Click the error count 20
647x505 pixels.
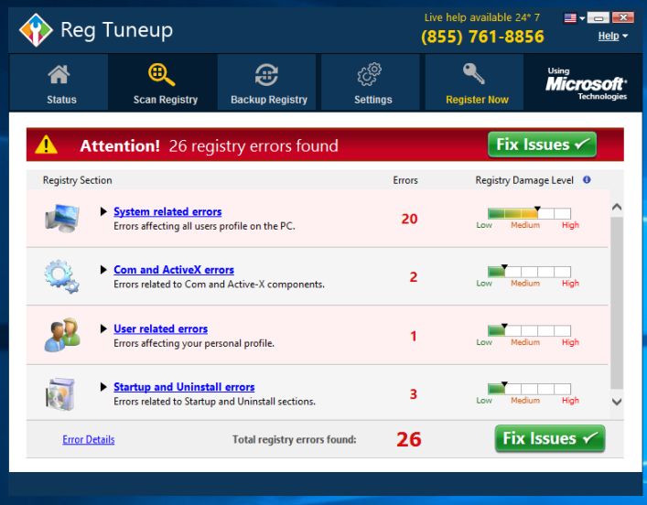[x=409, y=219]
